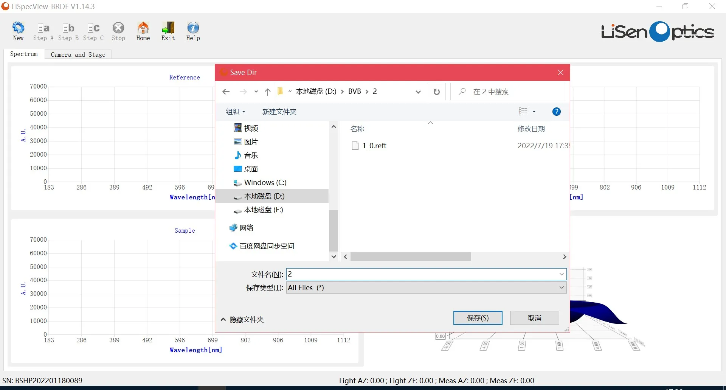Open the 组织 organize dropdown menu
The image size is (726, 390).
(235, 112)
